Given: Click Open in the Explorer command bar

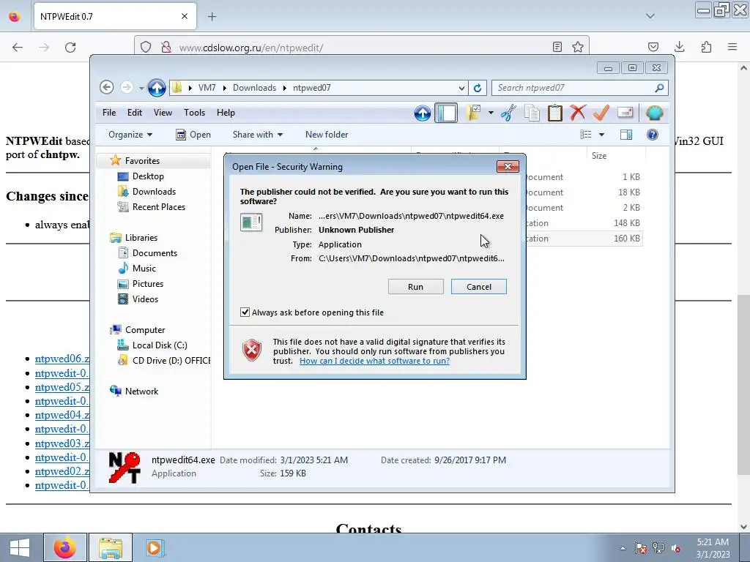Looking at the screenshot, I should [x=193, y=135].
